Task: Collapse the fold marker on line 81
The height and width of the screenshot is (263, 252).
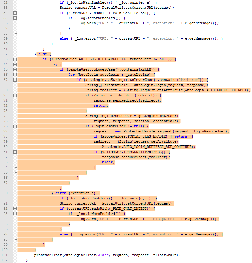Action: [15, 152]
